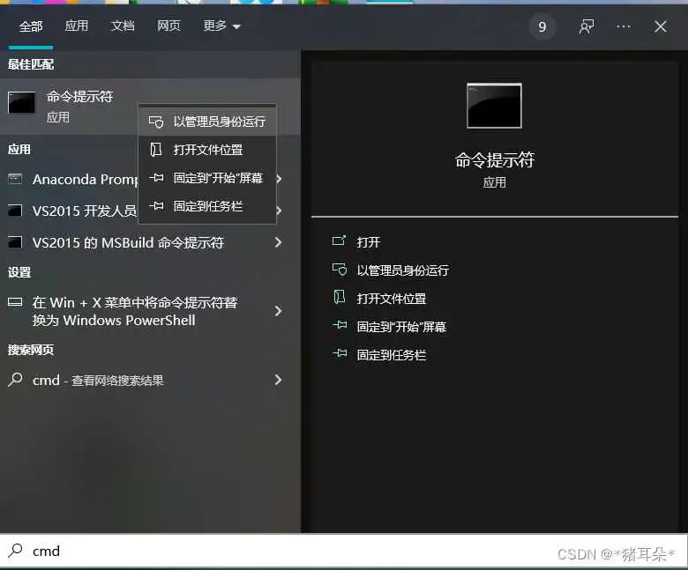Click file location icon in context menu
688x570 pixels.
(156, 150)
